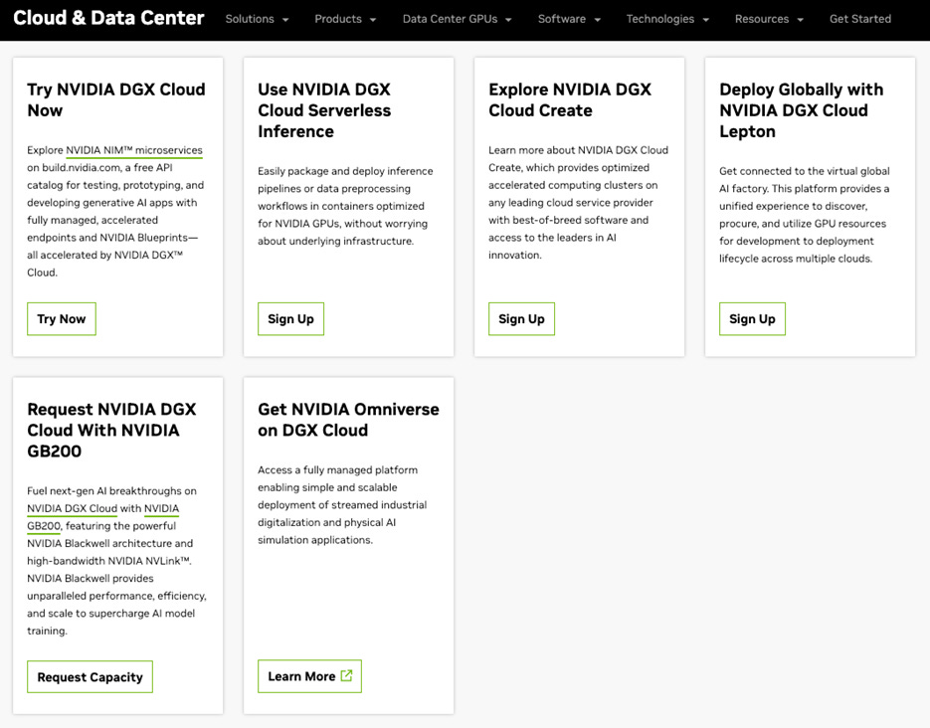Click Get NVIDIA Omniverse on DGX Cloud heading
This screenshot has width=930, height=728.
point(348,420)
